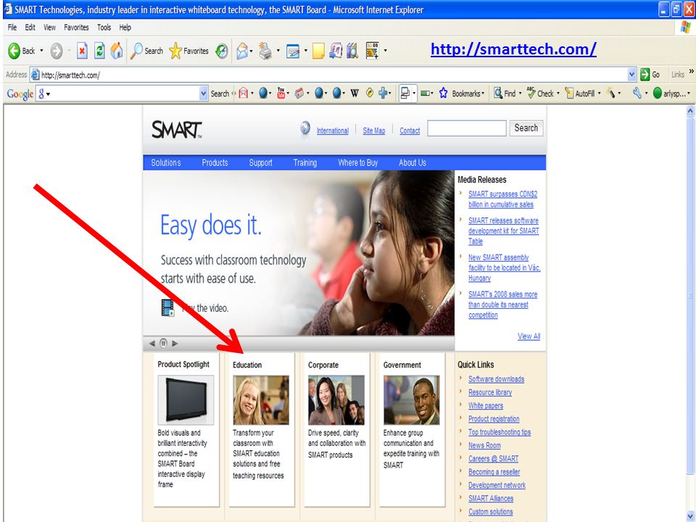Click the Product Spotlight display image
Screen dimensions: 696x522
[x=186, y=400]
